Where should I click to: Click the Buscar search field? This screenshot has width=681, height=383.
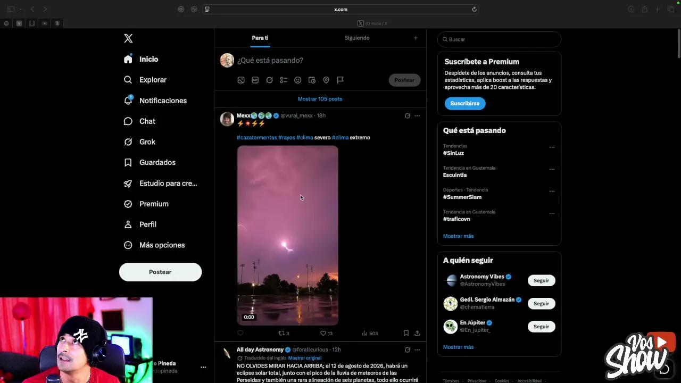[499, 39]
